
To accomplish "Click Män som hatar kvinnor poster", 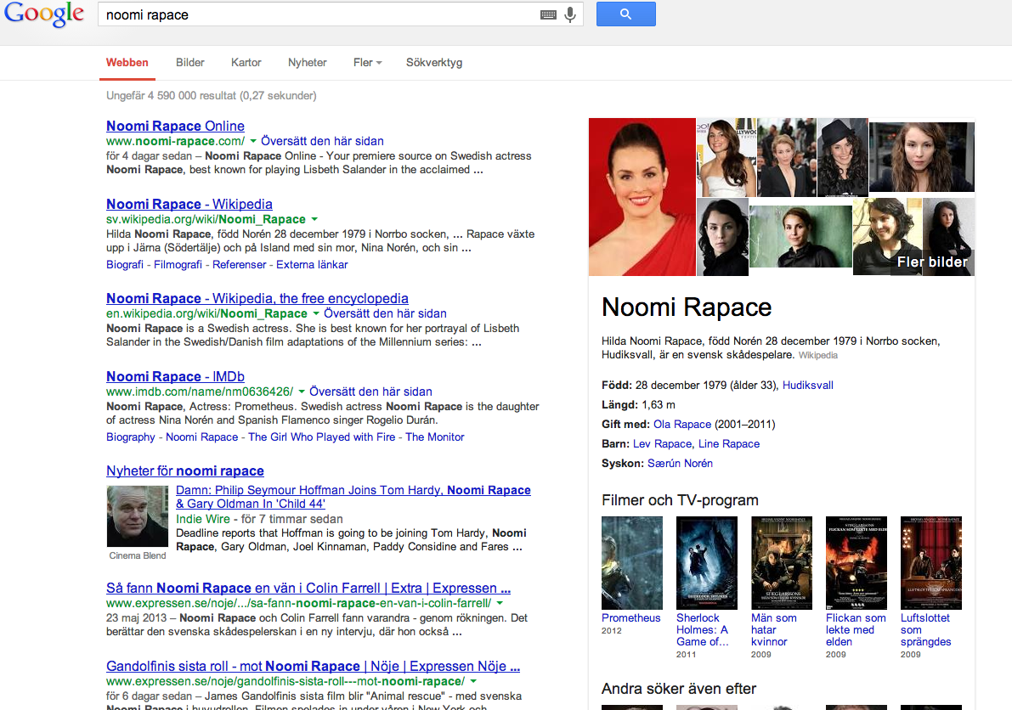I will pyautogui.click(x=782, y=563).
